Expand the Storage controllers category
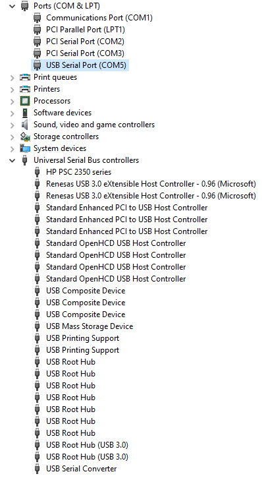Viewport: 262px width, 478px height. 12,137
